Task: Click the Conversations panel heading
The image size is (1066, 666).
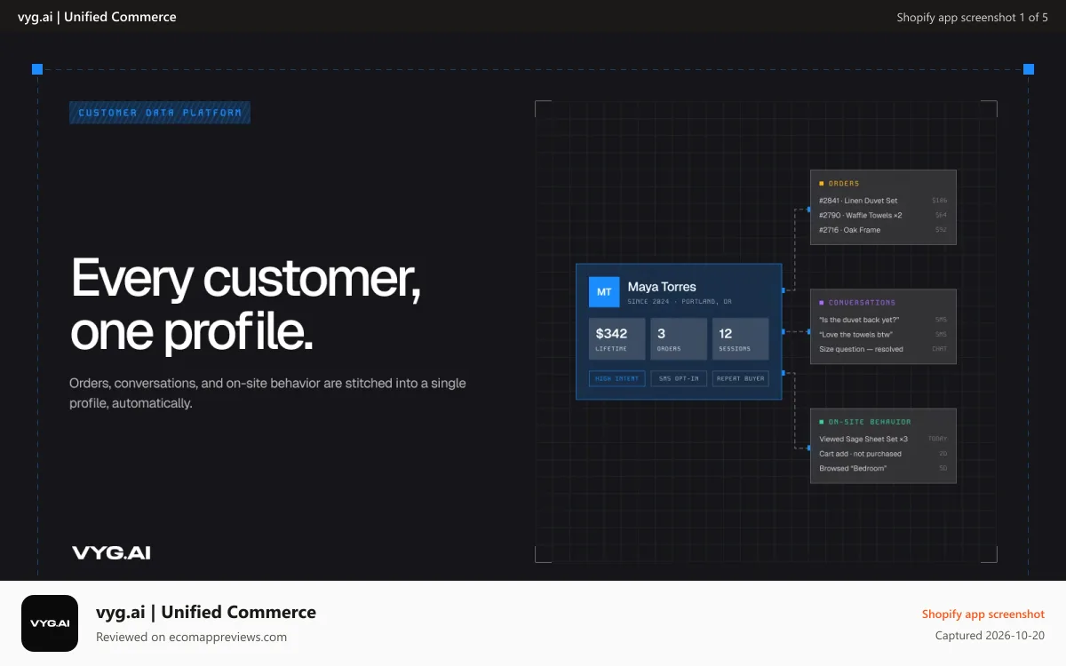Action: click(x=862, y=303)
